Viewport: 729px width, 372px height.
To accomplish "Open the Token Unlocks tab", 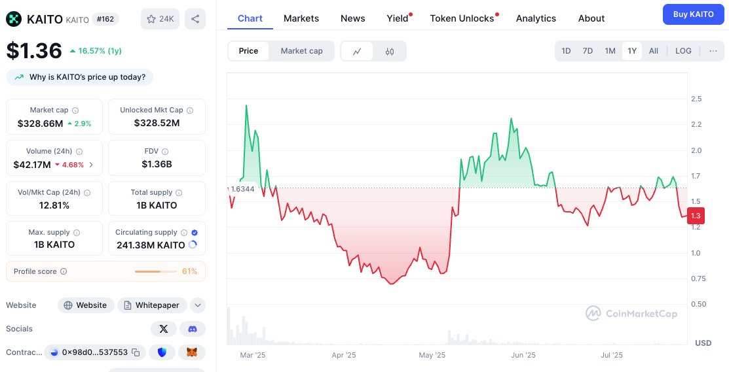I will [462, 18].
